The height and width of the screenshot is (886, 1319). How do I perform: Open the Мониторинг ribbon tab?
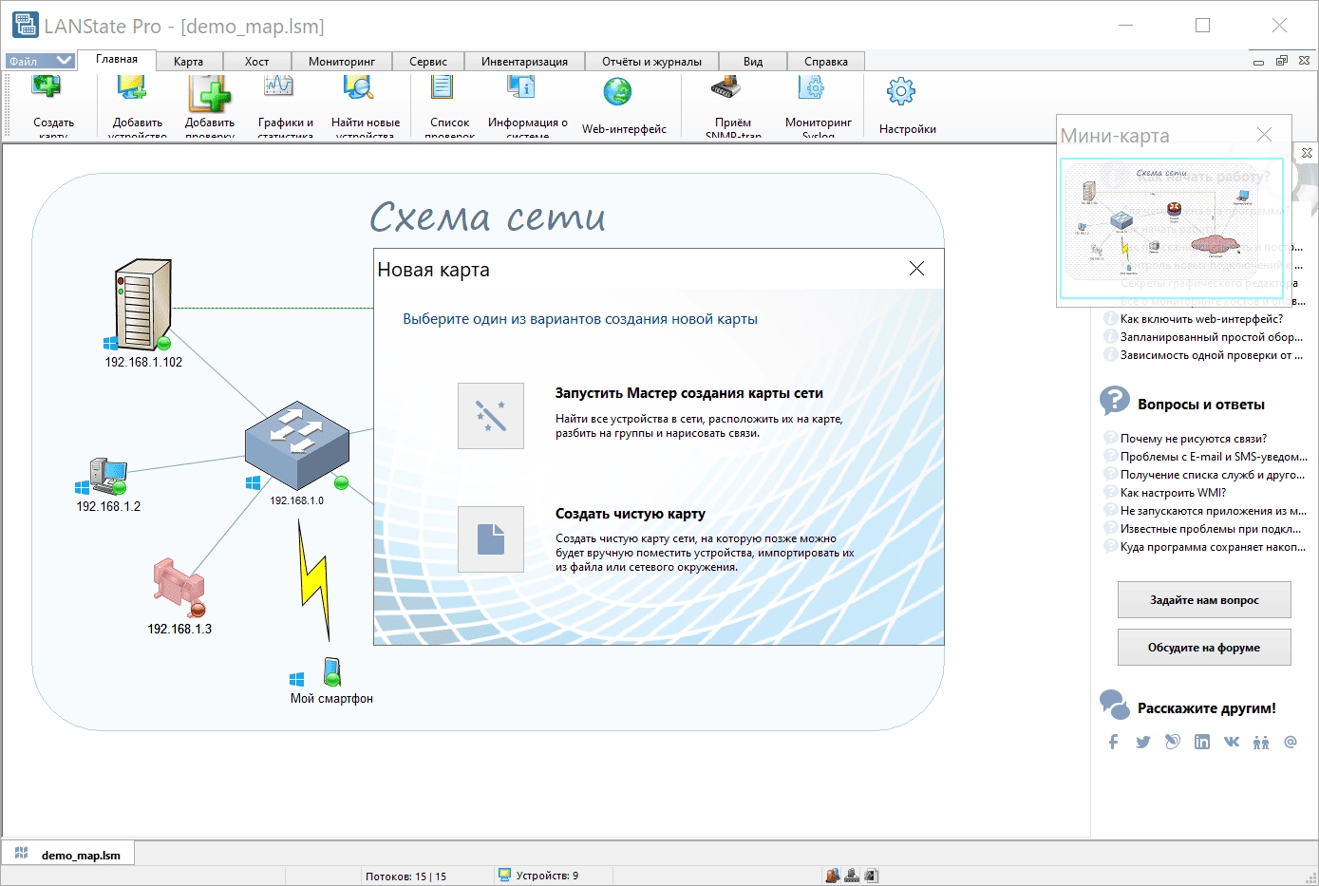(x=342, y=62)
